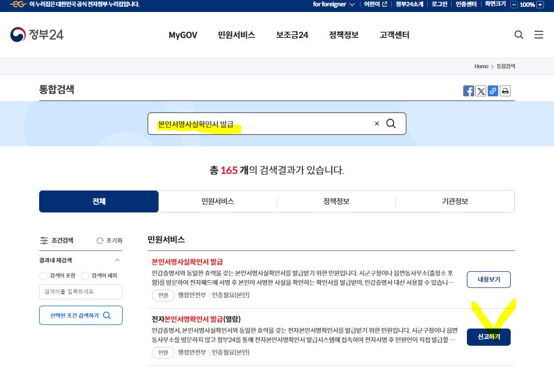Click the 신고하기 button
554x389 pixels.
pyautogui.click(x=488, y=337)
